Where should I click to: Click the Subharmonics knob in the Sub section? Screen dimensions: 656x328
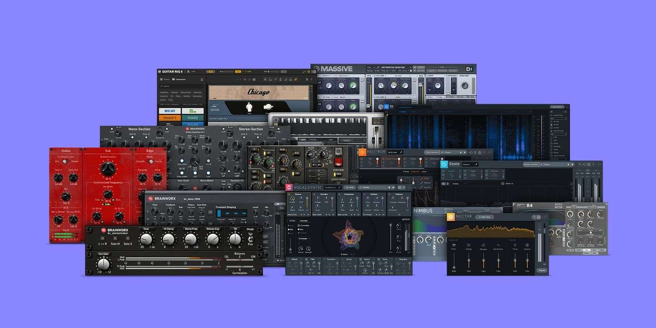108,168
